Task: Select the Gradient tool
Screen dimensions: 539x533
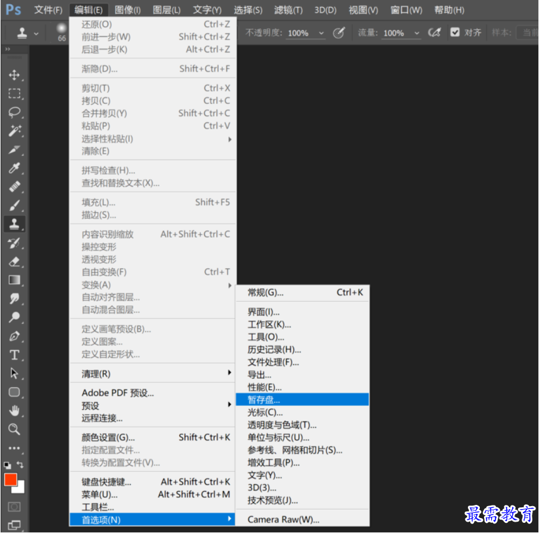Action: (14, 280)
